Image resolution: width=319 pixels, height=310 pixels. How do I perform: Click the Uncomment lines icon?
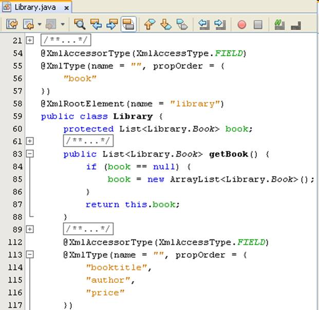(296, 25)
